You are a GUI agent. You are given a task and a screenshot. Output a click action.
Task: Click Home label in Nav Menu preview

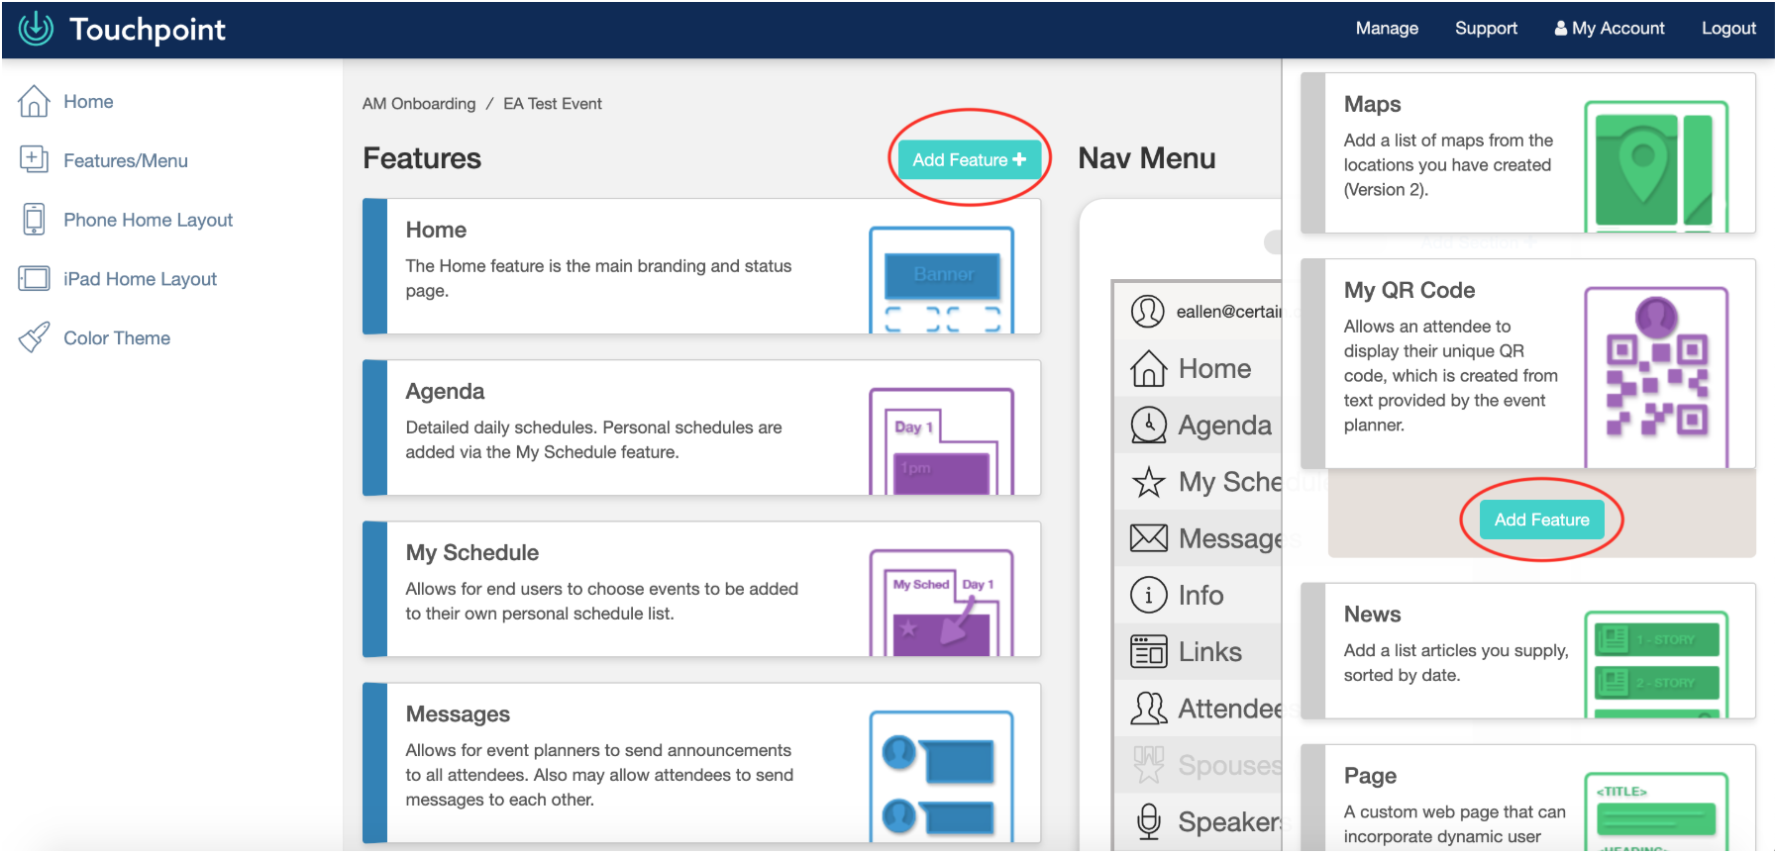pyautogui.click(x=1214, y=369)
